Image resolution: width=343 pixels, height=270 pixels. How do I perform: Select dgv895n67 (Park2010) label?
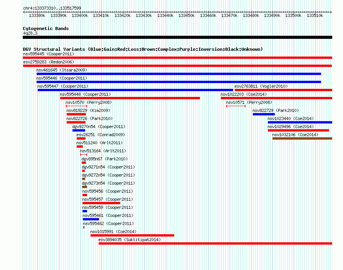coord(104,159)
